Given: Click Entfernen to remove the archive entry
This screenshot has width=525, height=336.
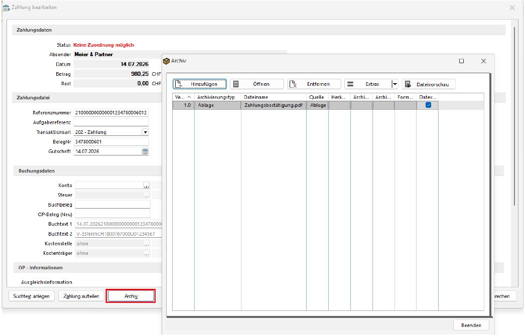Looking at the screenshot, I should (314, 84).
